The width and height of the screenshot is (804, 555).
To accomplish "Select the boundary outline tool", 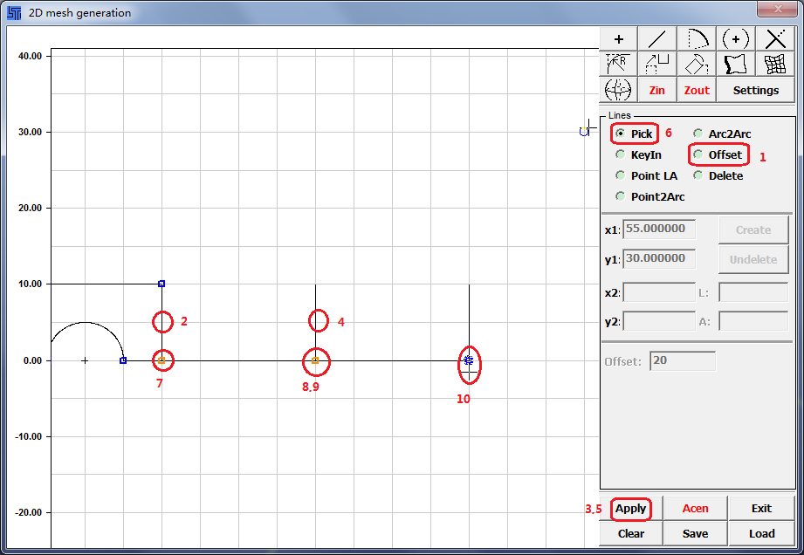I will click(x=735, y=64).
